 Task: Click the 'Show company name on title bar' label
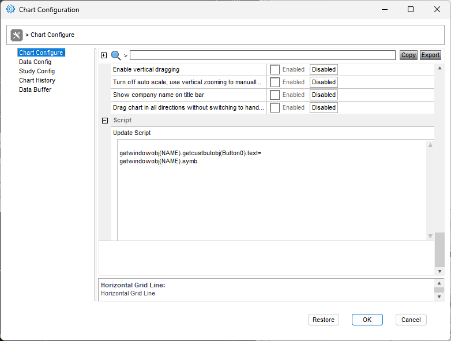pos(159,95)
